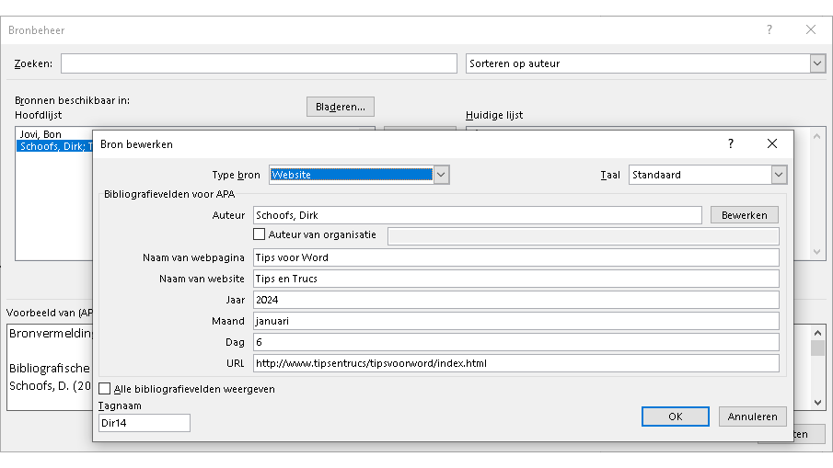Click the Tagnaam field
The width and height of the screenshot is (833, 468).
tap(144, 423)
